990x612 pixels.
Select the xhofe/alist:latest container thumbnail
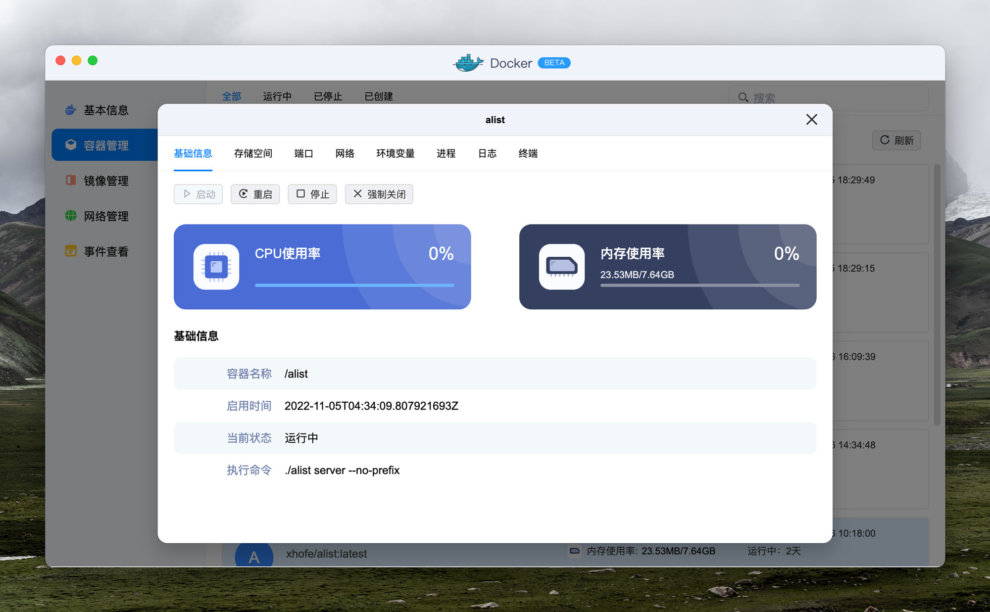(254, 554)
